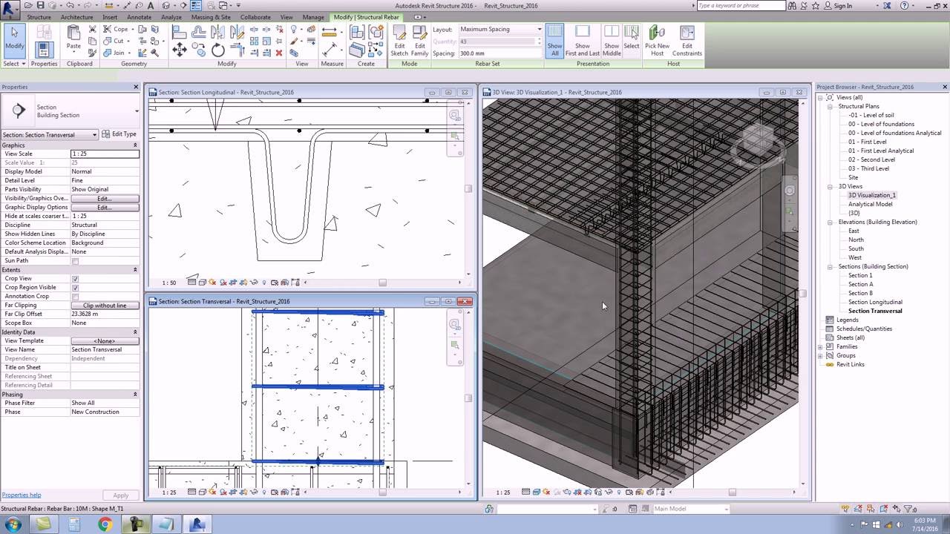Collapse the Structural Plans tree node
The width and height of the screenshot is (950, 534).
pyautogui.click(x=831, y=106)
